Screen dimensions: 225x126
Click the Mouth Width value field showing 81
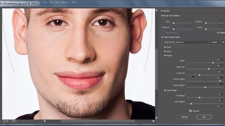(x=220, y=78)
